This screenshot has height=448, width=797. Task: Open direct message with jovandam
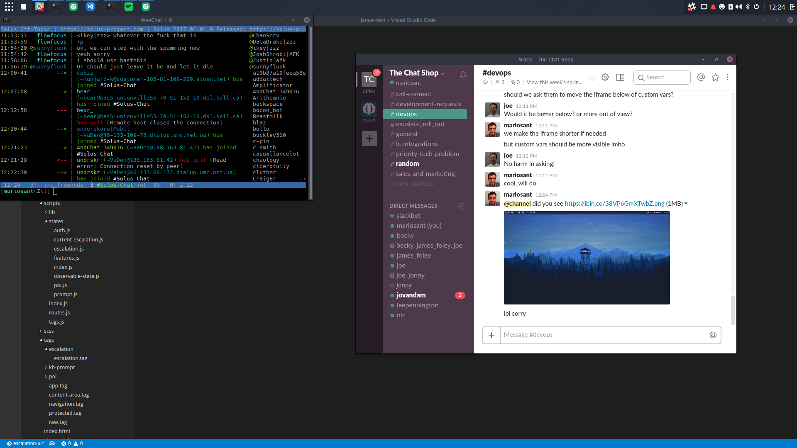coord(425,295)
